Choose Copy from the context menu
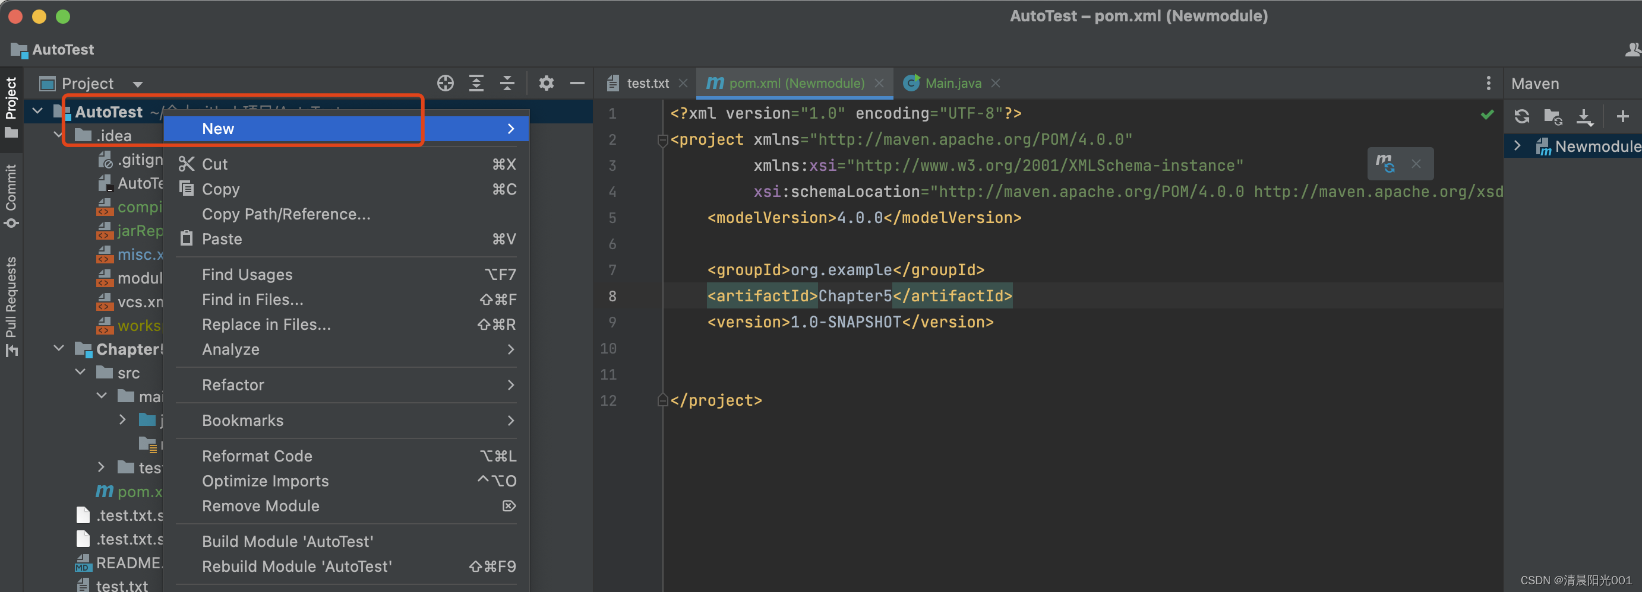1642x592 pixels. pyautogui.click(x=346, y=189)
